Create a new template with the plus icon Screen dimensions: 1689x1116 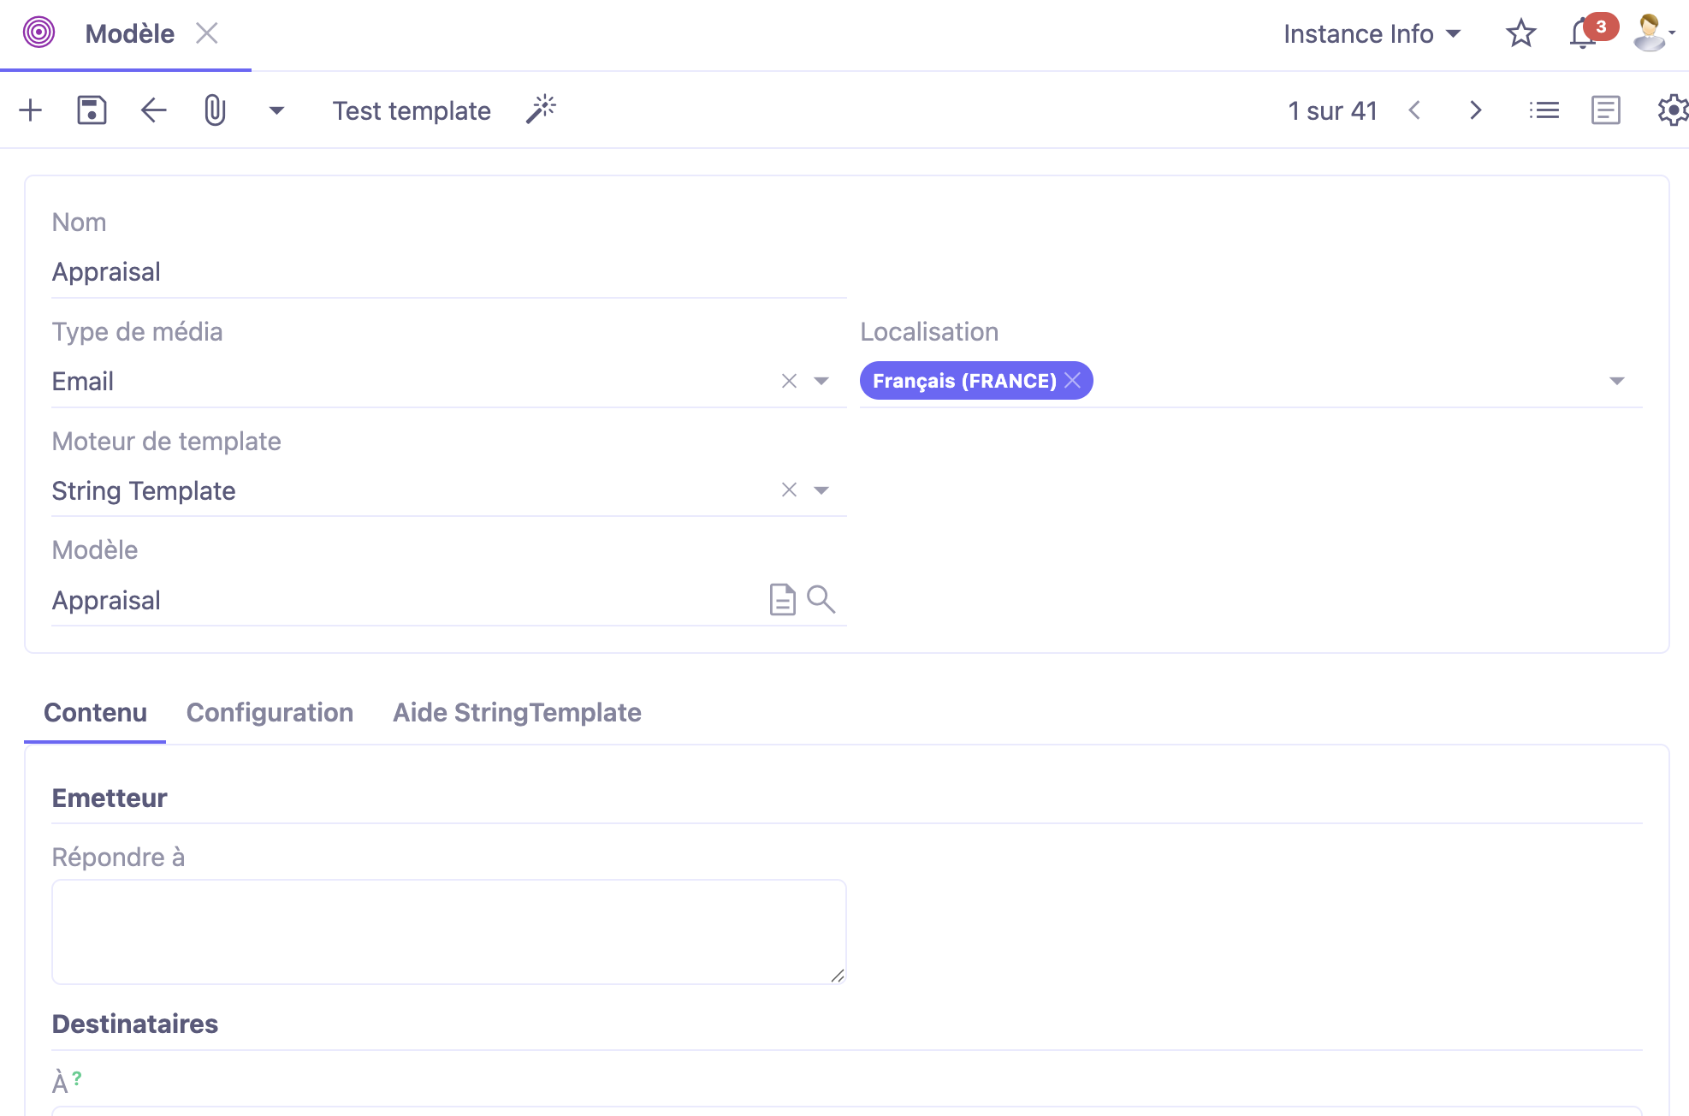click(30, 110)
